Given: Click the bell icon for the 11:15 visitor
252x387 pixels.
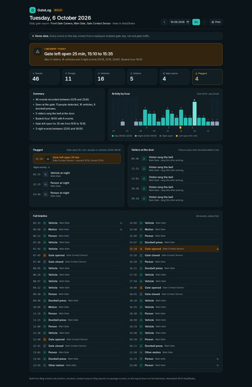Looking at the screenshot, I should pos(144,169).
